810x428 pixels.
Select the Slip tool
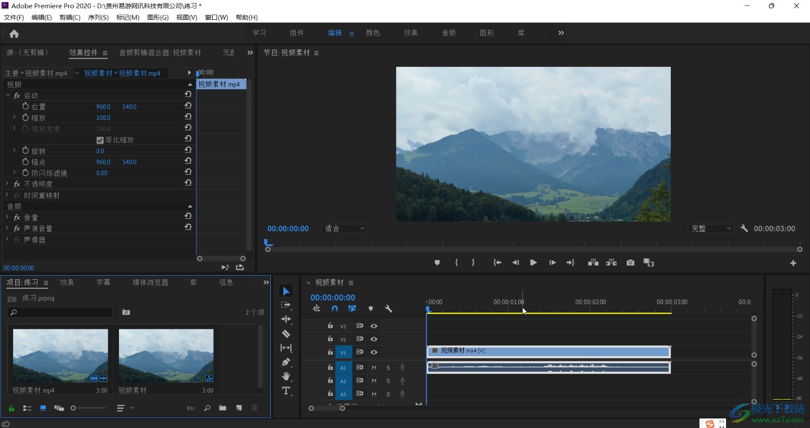point(286,348)
